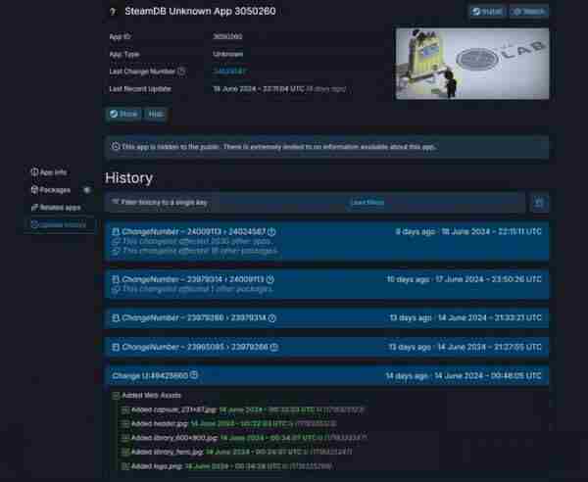
Task: Click the calendar icon beside history filter
Action: pyautogui.click(x=538, y=203)
